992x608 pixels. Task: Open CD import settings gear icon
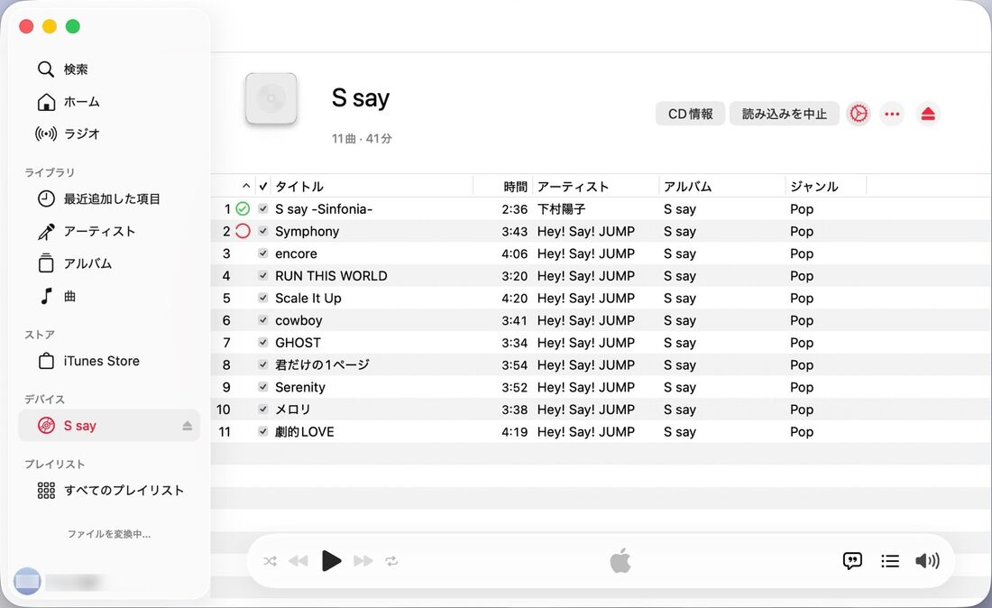coord(859,114)
